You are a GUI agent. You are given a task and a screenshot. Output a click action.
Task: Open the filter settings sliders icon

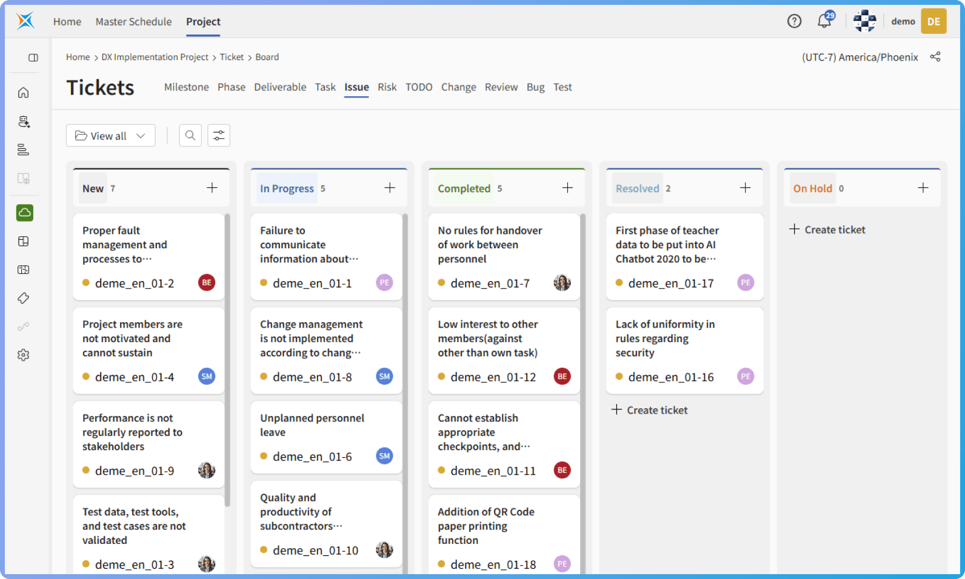(219, 136)
